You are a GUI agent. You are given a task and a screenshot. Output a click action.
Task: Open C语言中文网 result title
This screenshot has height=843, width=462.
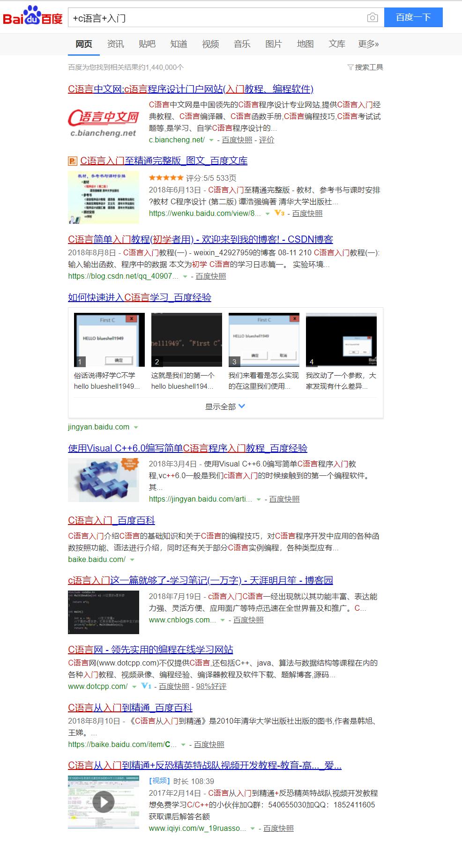click(x=191, y=89)
